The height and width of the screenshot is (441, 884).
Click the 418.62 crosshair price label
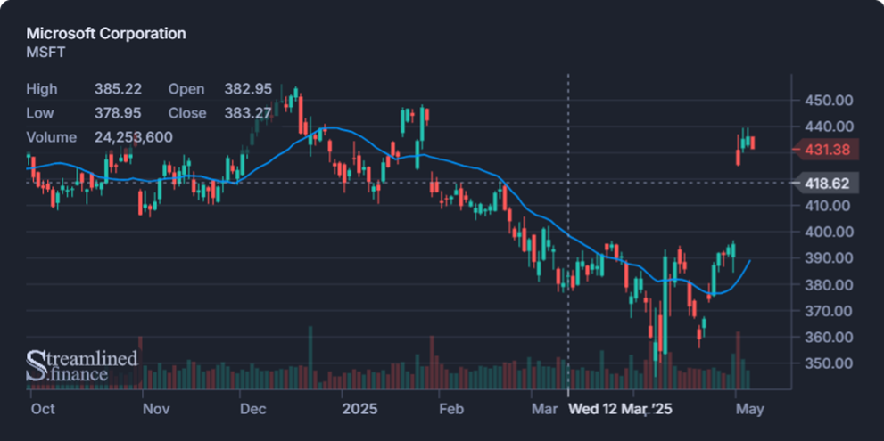pyautogui.click(x=828, y=183)
